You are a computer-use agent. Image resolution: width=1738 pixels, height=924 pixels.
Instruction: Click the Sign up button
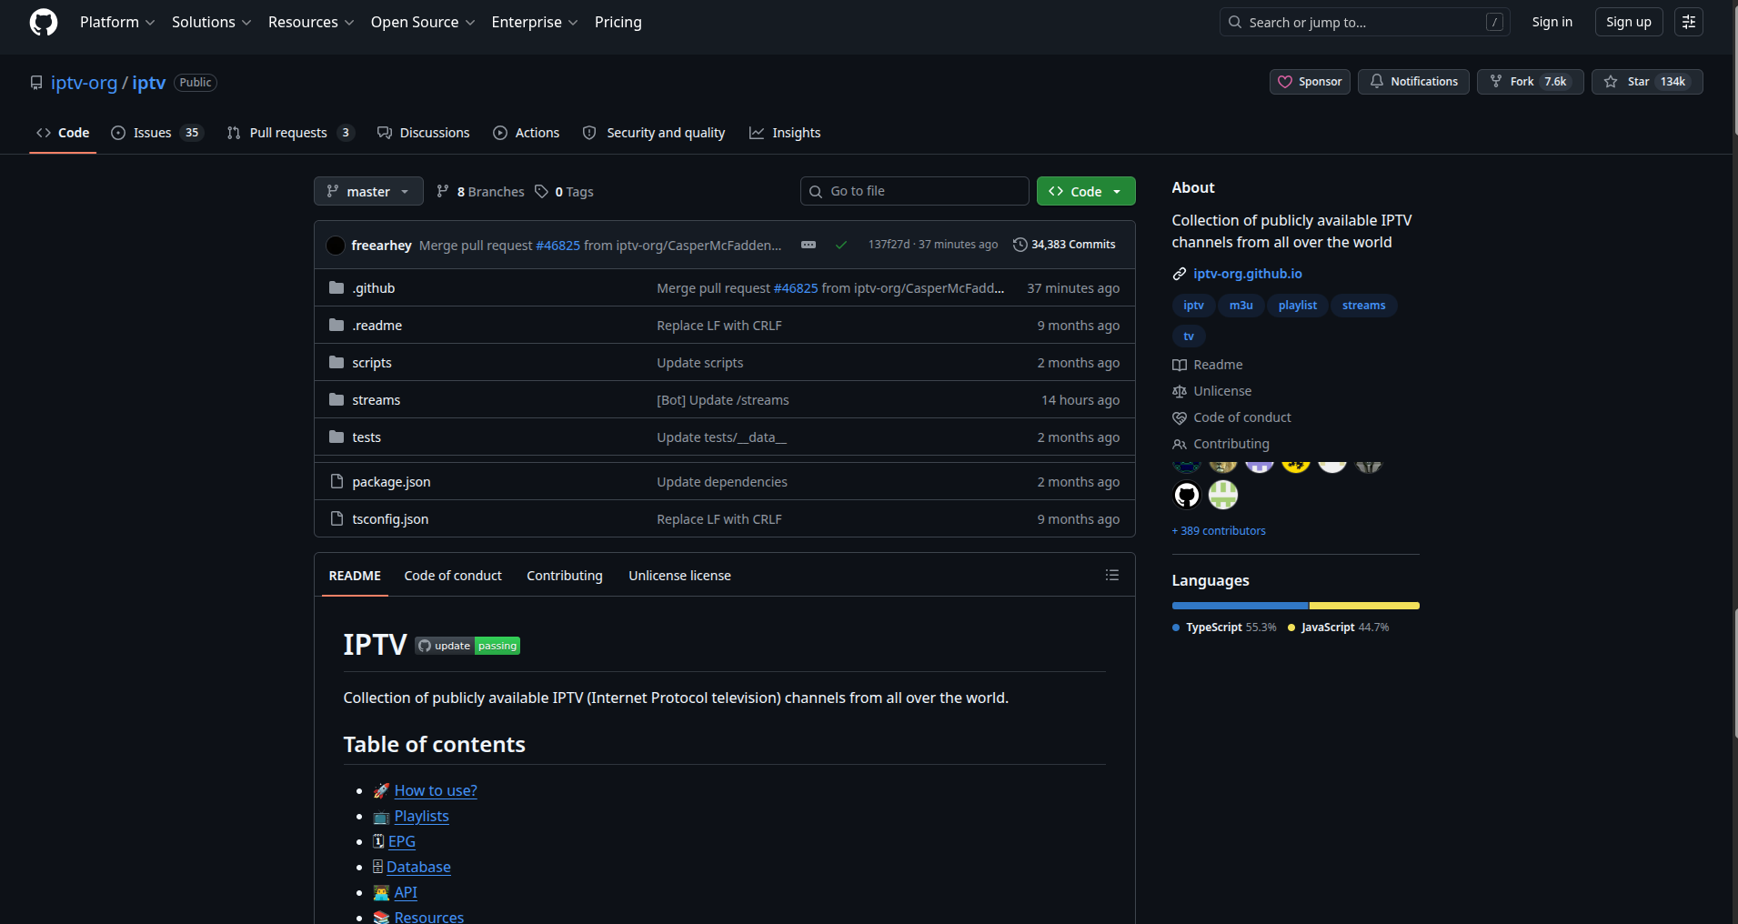pos(1629,22)
